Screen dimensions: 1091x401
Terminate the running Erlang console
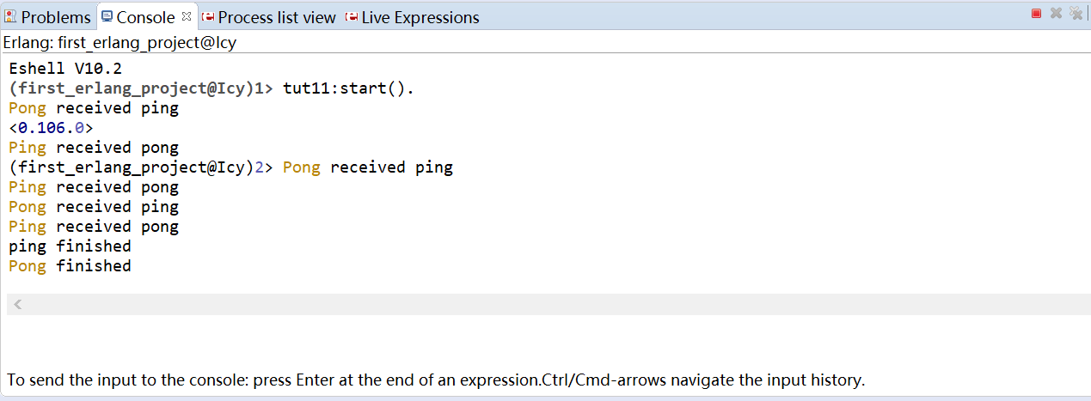pyautogui.click(x=1036, y=13)
